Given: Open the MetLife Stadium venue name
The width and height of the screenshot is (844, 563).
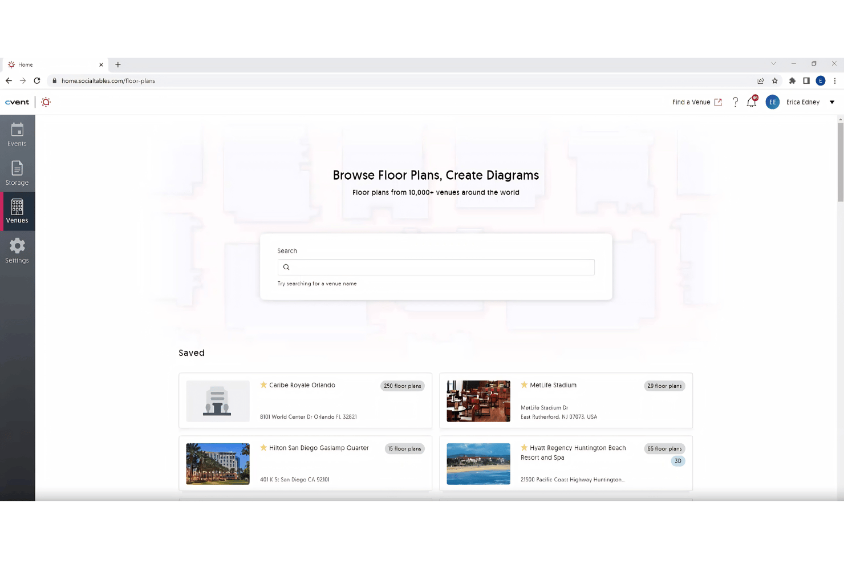Looking at the screenshot, I should [553, 385].
